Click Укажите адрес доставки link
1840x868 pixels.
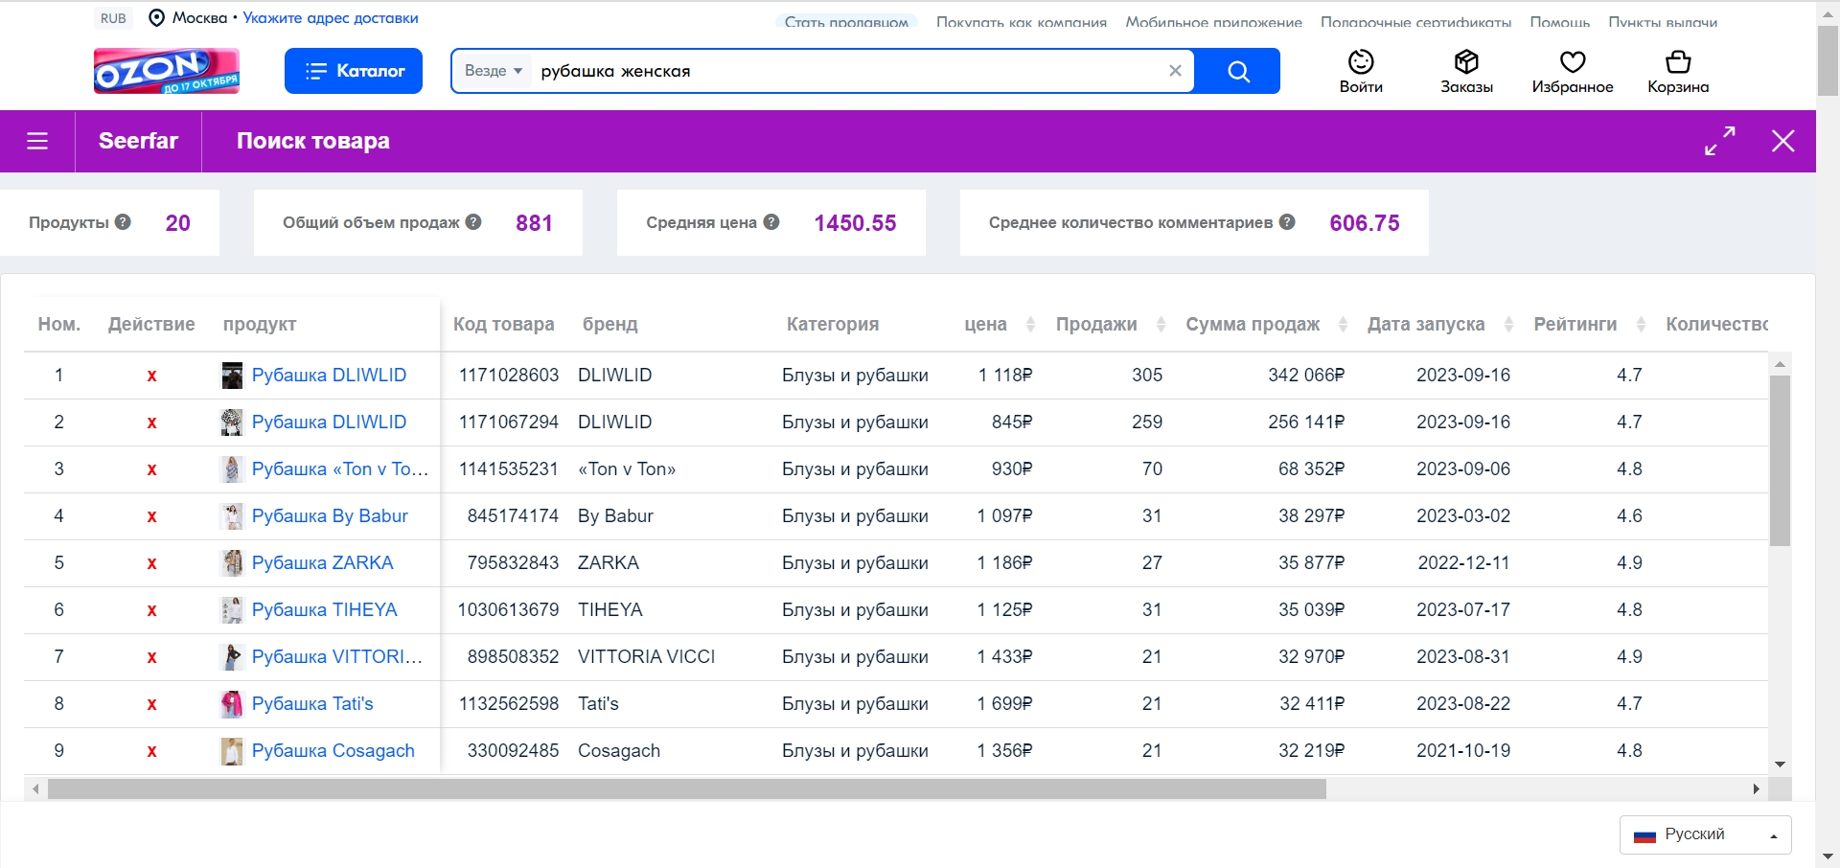(331, 18)
